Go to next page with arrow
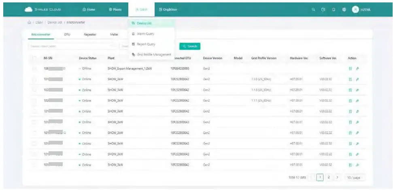 click(338, 177)
